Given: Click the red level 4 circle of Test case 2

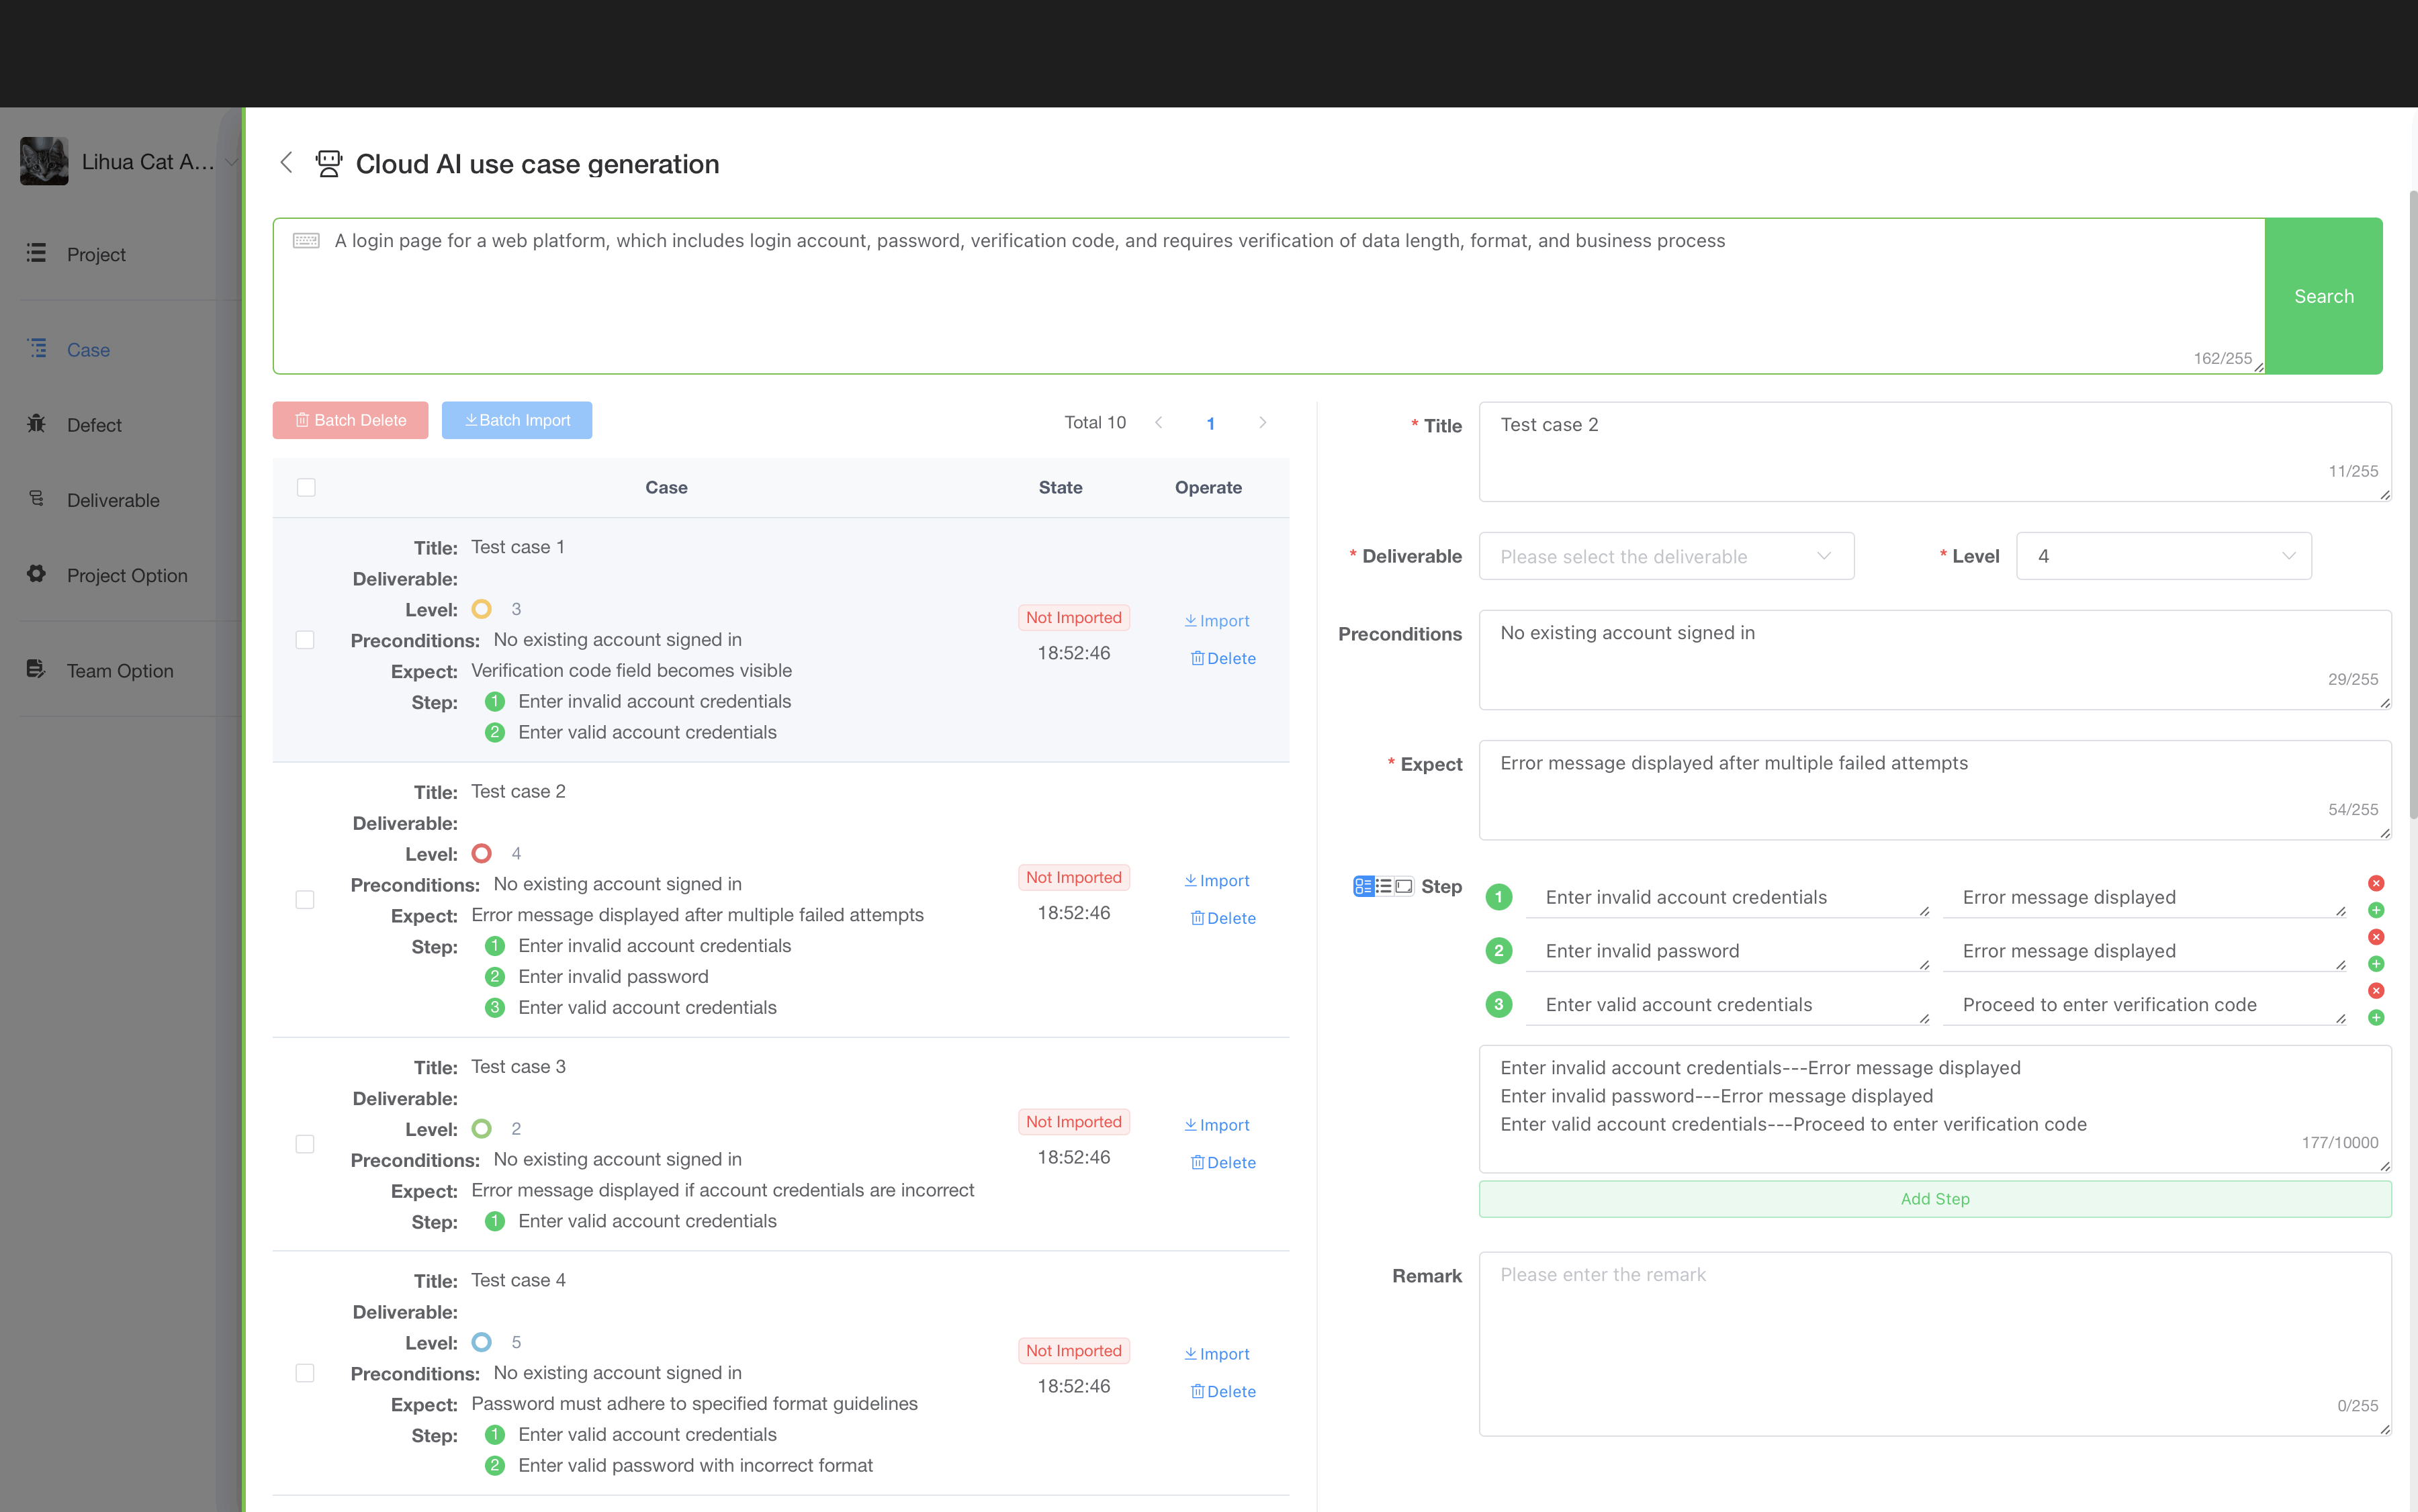Looking at the screenshot, I should [481, 853].
